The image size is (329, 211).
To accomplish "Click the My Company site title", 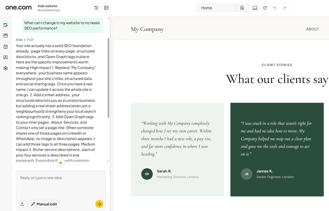I will [147, 29].
